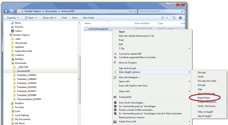Click the Music library icon
The width and height of the screenshot is (228, 125).
click(x=13, y=23)
